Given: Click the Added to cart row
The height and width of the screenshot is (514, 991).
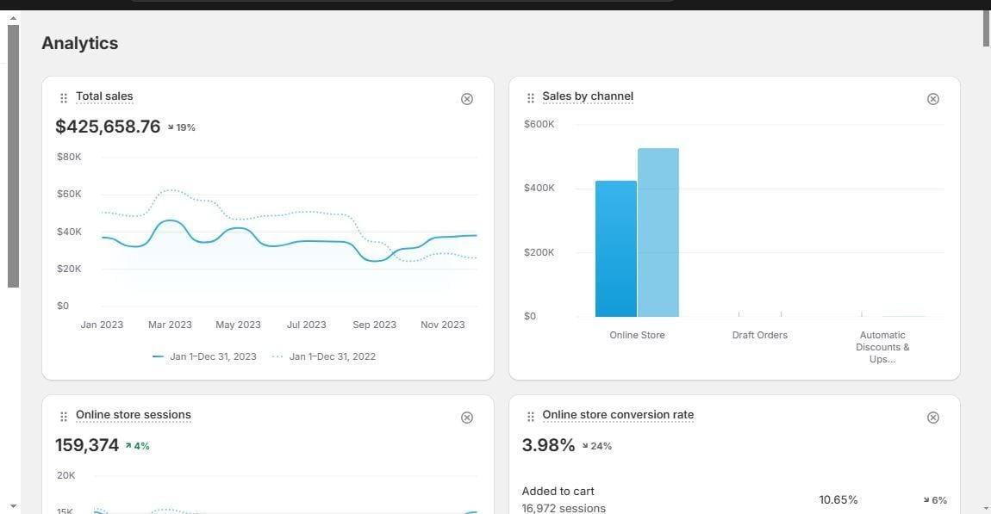Looking at the screenshot, I should 734,499.
